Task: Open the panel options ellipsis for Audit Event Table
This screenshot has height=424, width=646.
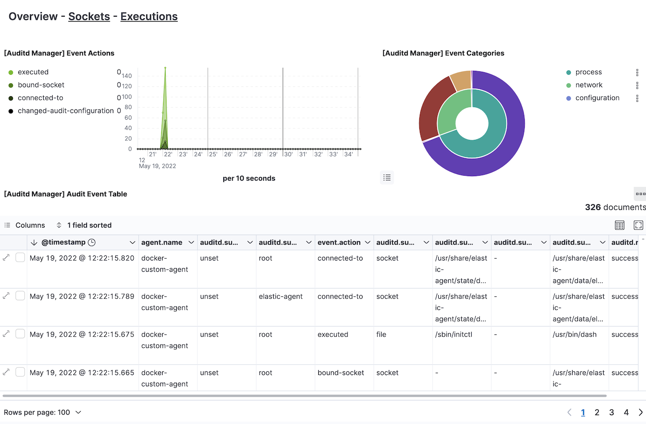Action: [640, 193]
